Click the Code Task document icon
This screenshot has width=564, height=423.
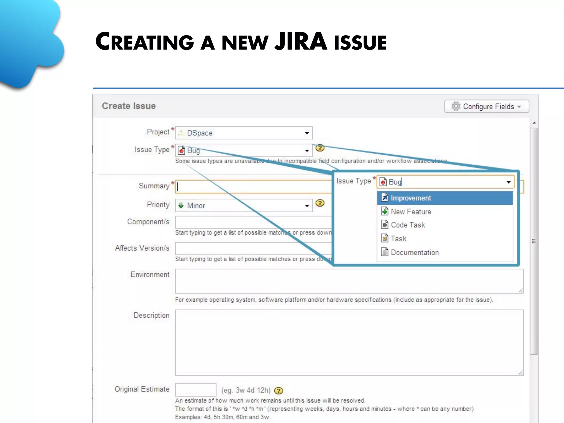click(x=385, y=224)
